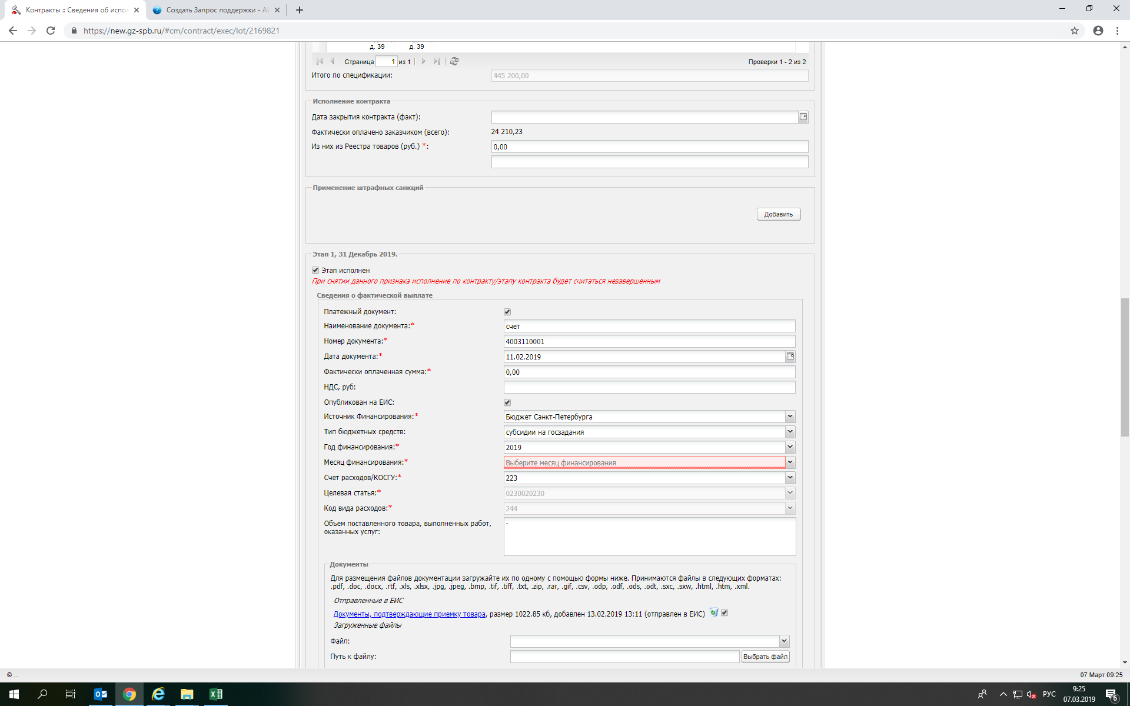Open the Документы, подтверждающие приемку товара link
Viewport: 1130px width, 706px height.
tap(409, 614)
